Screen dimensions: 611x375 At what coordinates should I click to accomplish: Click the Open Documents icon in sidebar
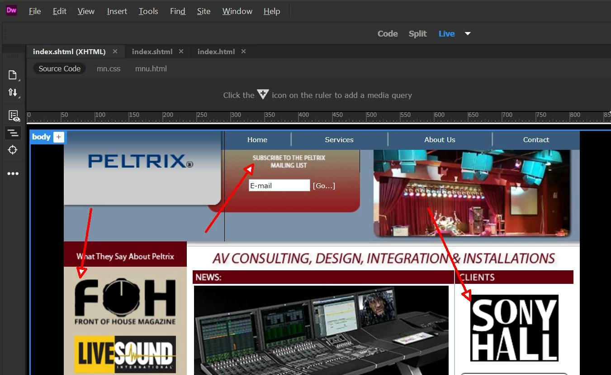coord(13,75)
